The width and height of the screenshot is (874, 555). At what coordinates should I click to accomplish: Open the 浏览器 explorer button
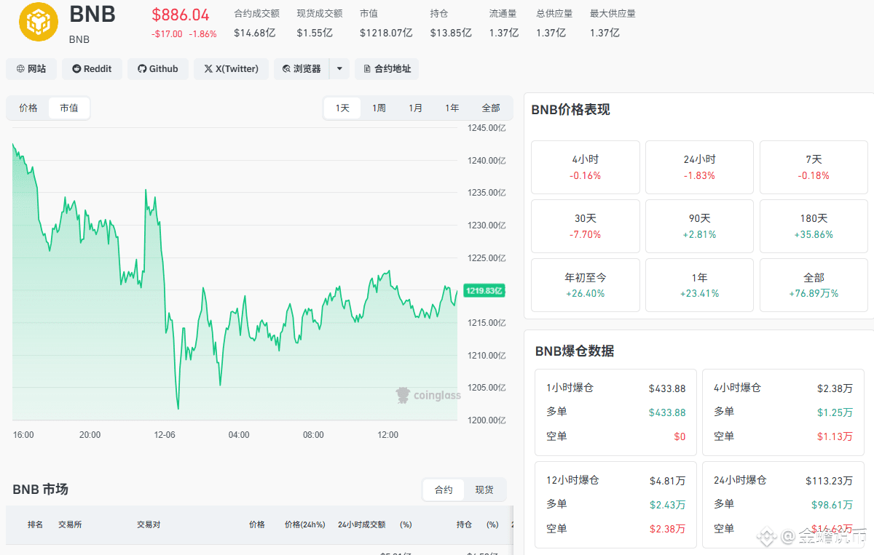302,69
